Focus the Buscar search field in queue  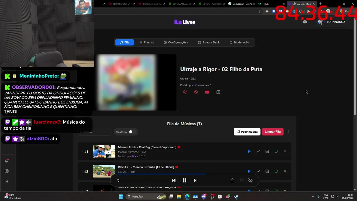[95, 132]
